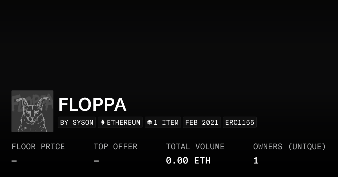Click the 1 ITEM count text
Image resolution: width=338 pixels, height=177 pixels.
point(166,122)
